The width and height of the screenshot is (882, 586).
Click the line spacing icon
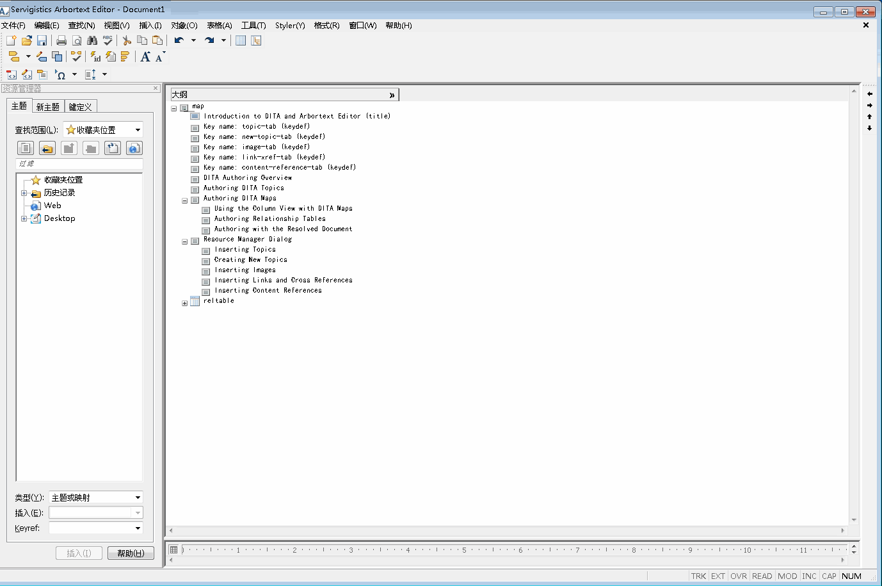(x=91, y=75)
